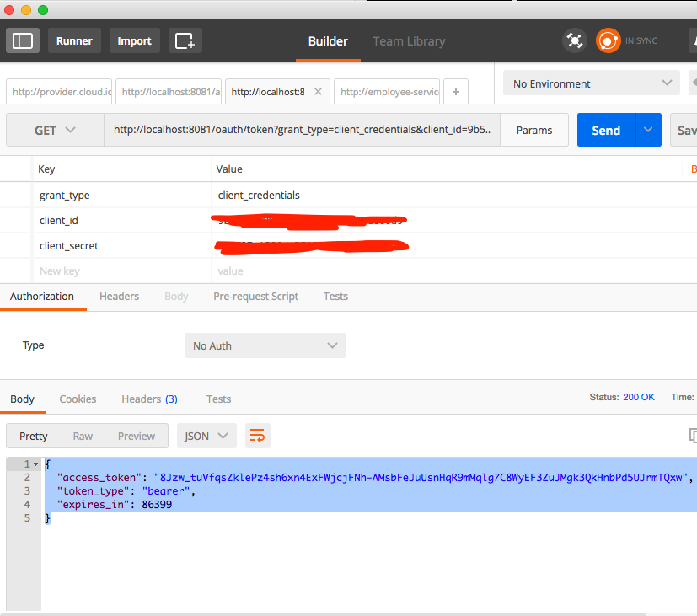
Task: Add a new request tab
Action: (x=455, y=91)
